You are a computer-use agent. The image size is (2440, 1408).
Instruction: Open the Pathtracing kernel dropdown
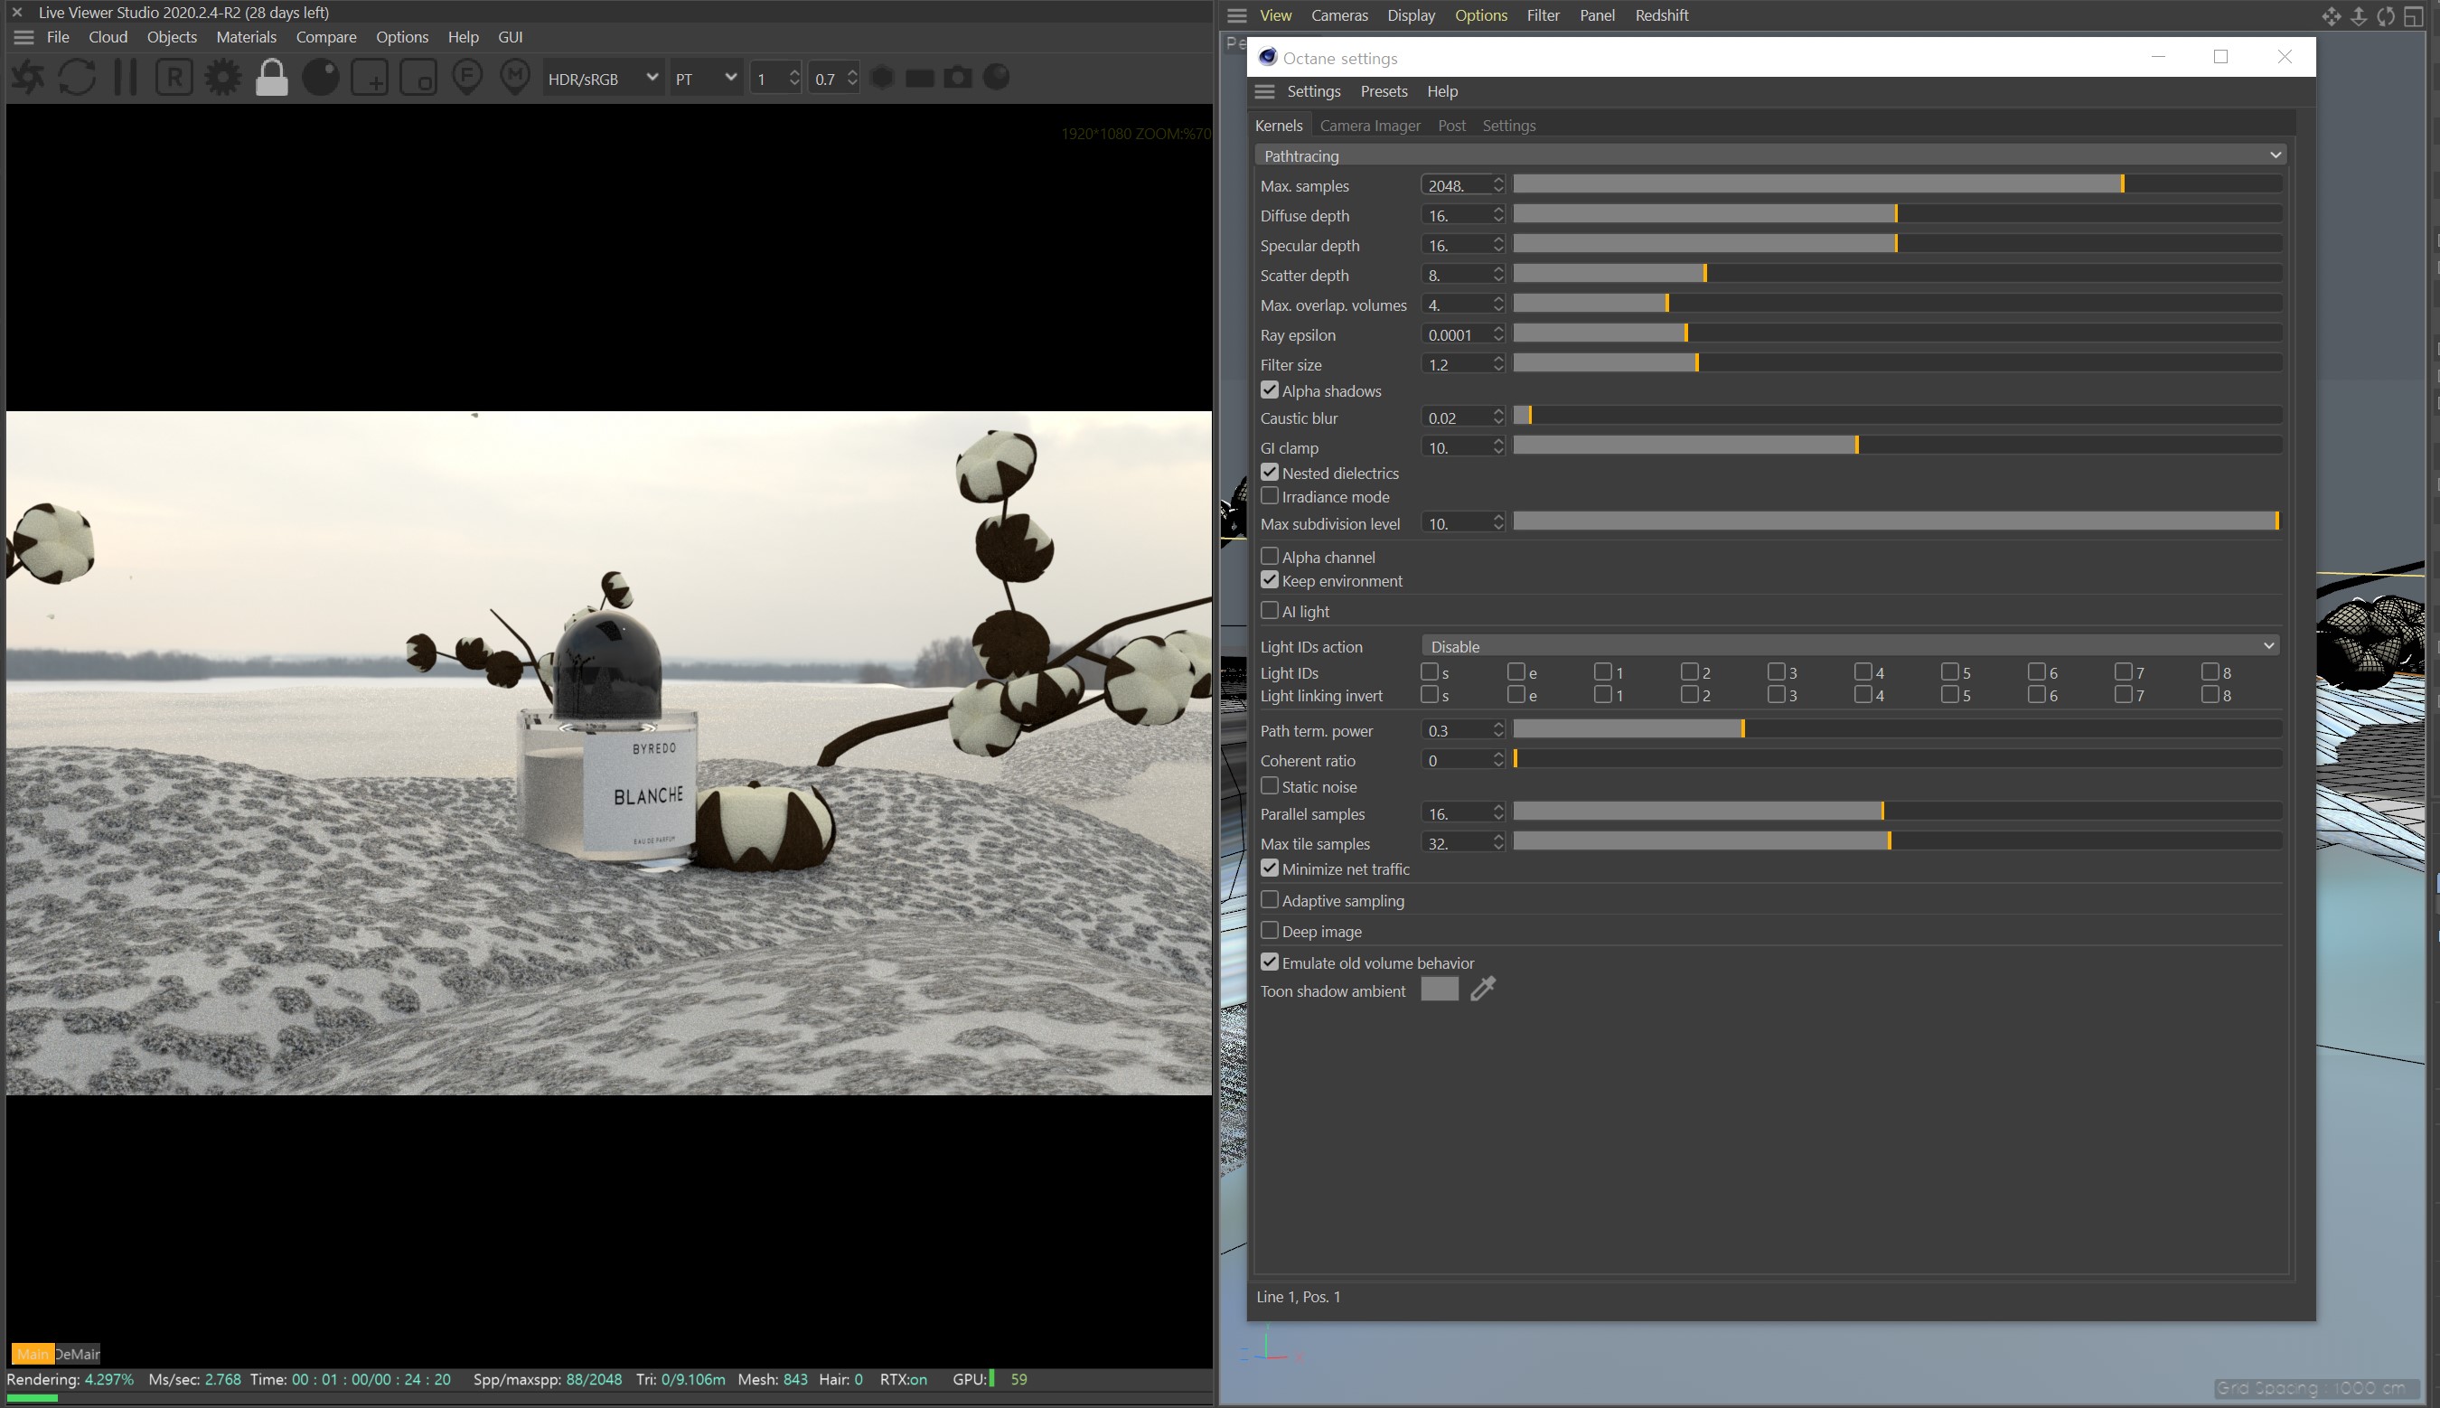[x=1771, y=155]
